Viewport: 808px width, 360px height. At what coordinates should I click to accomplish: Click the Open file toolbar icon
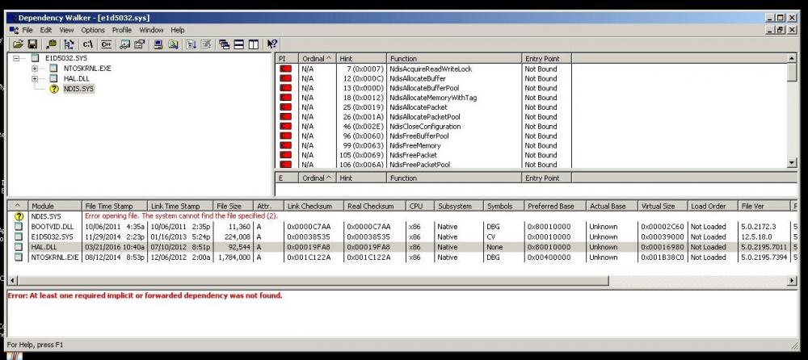coord(18,44)
